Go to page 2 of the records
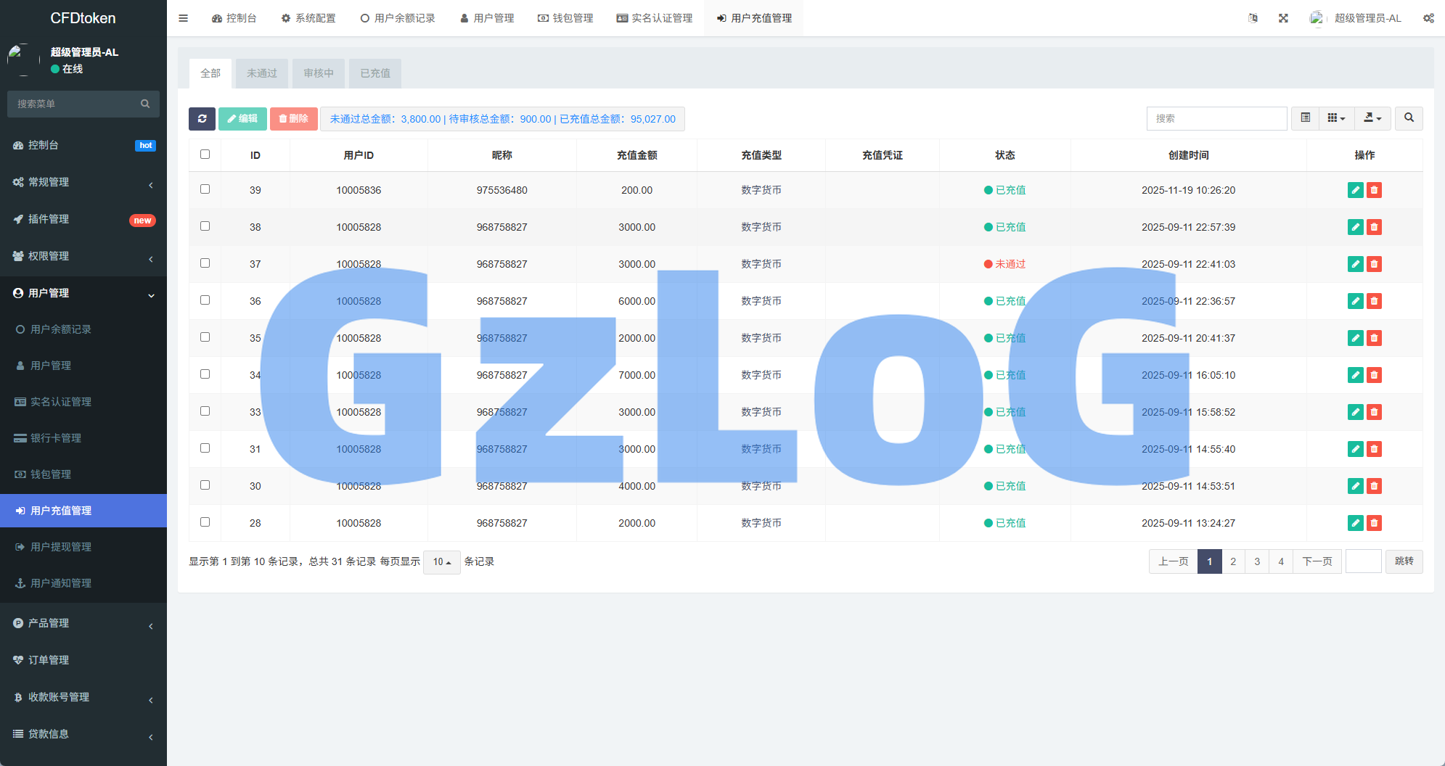The width and height of the screenshot is (1445, 766). click(1233, 561)
